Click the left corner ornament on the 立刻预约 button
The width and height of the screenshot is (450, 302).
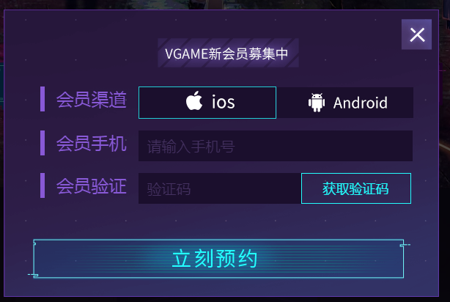(x=34, y=275)
